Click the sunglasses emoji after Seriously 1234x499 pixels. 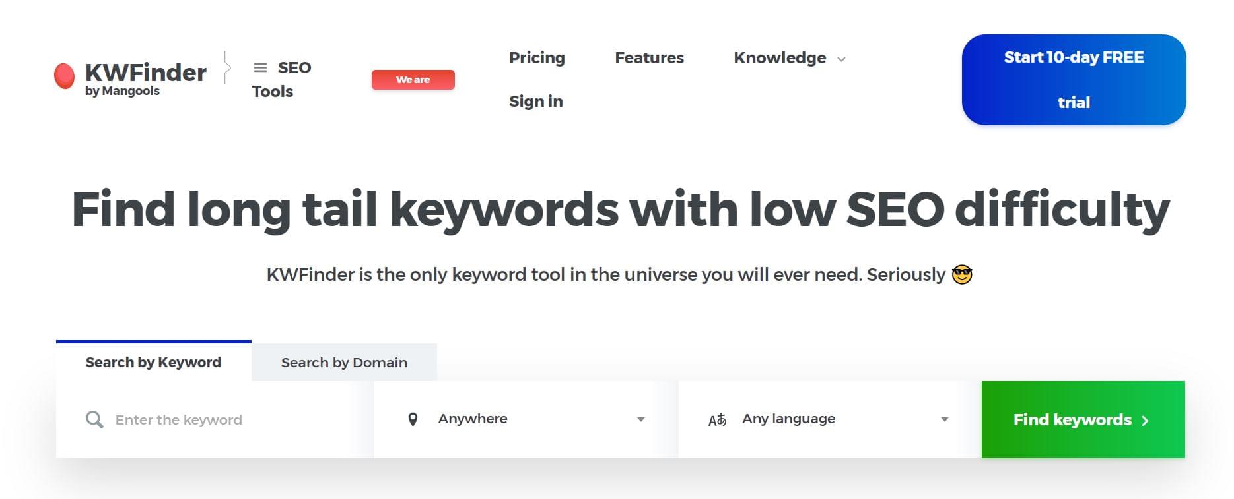962,275
